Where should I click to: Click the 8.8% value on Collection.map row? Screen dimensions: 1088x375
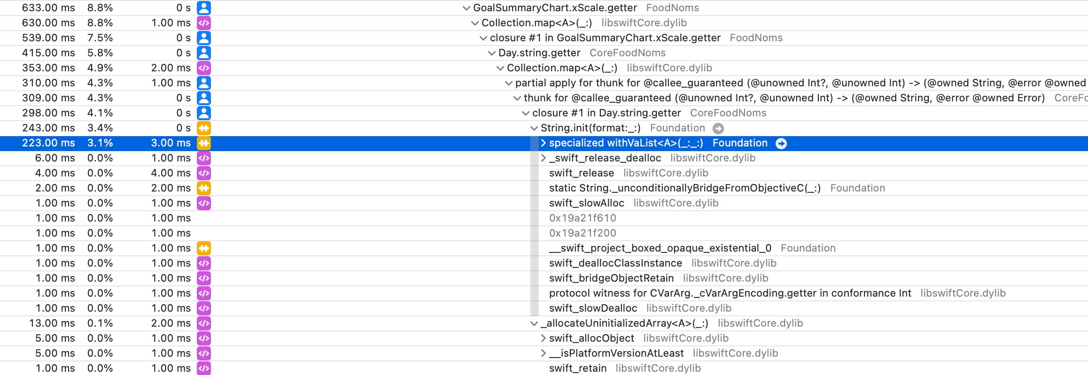pyautogui.click(x=100, y=23)
